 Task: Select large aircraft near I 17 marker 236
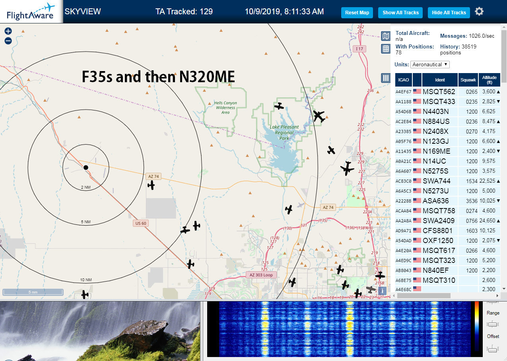pyautogui.click(x=319, y=116)
